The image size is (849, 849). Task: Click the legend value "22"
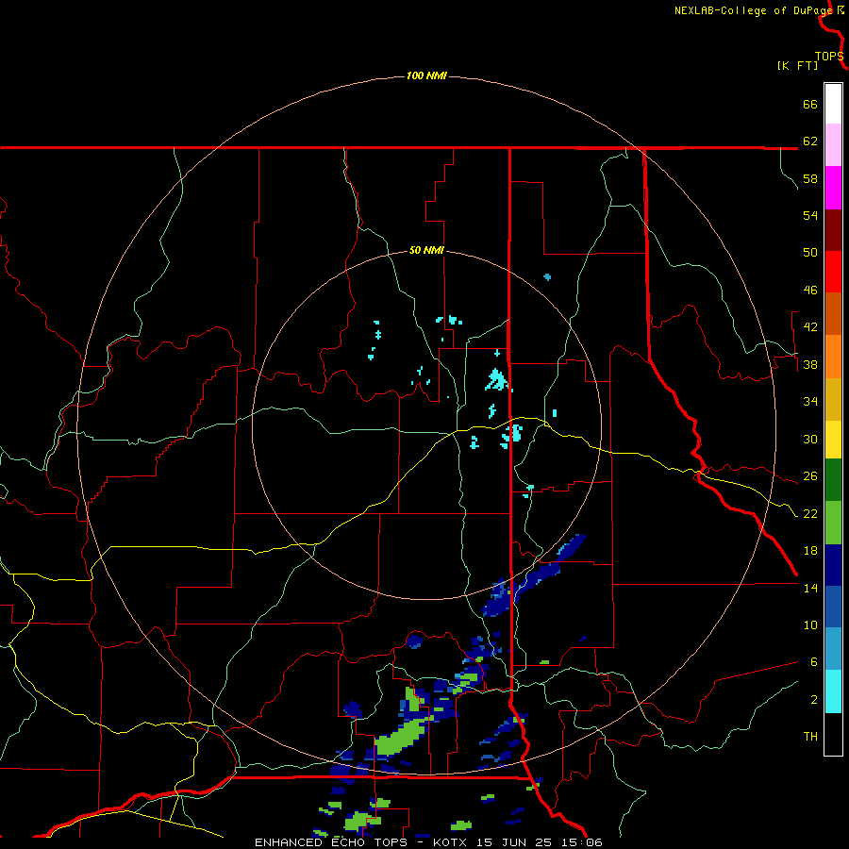coord(810,514)
